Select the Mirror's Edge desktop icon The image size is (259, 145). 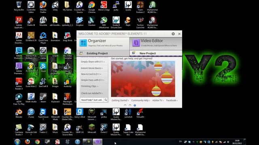(104, 6)
